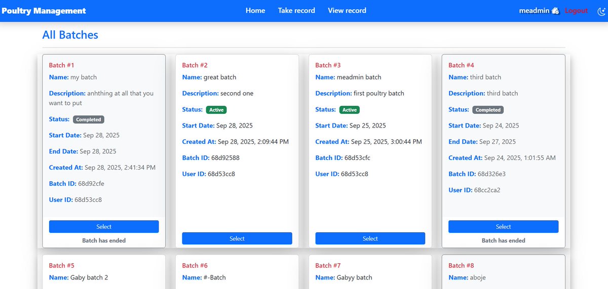Click End Date 'Sep 27, 2025' in Batch #4
The width and height of the screenshot is (608, 289).
(498, 142)
